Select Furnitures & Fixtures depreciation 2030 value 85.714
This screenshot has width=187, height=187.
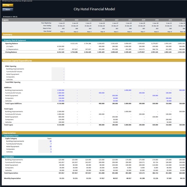156,163
